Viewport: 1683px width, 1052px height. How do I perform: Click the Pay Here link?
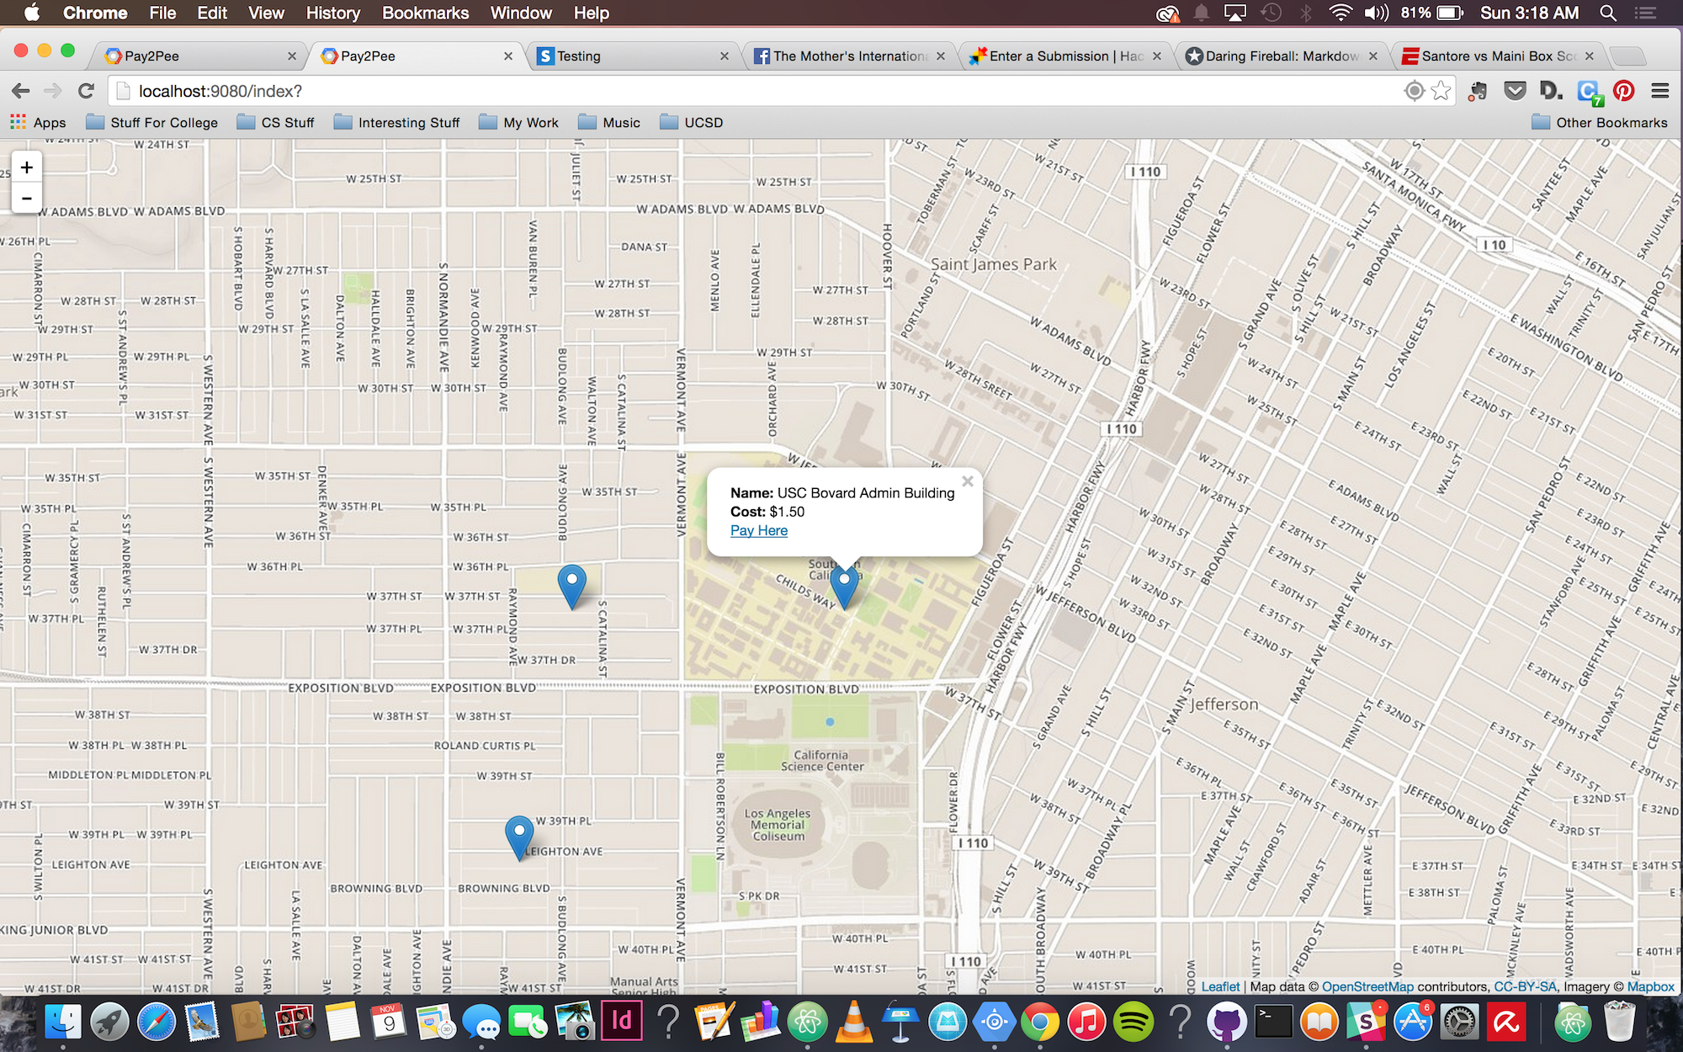(758, 530)
